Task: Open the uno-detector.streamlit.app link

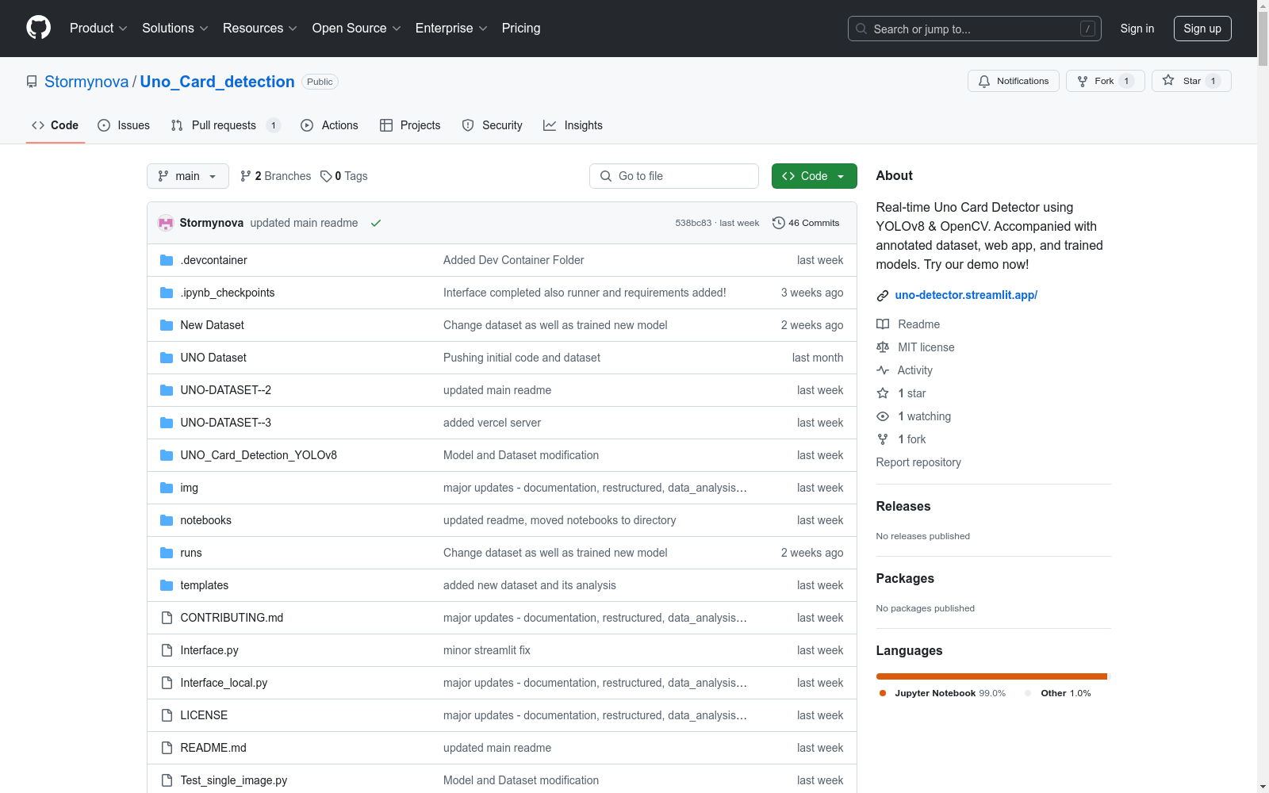Action: [966, 295]
